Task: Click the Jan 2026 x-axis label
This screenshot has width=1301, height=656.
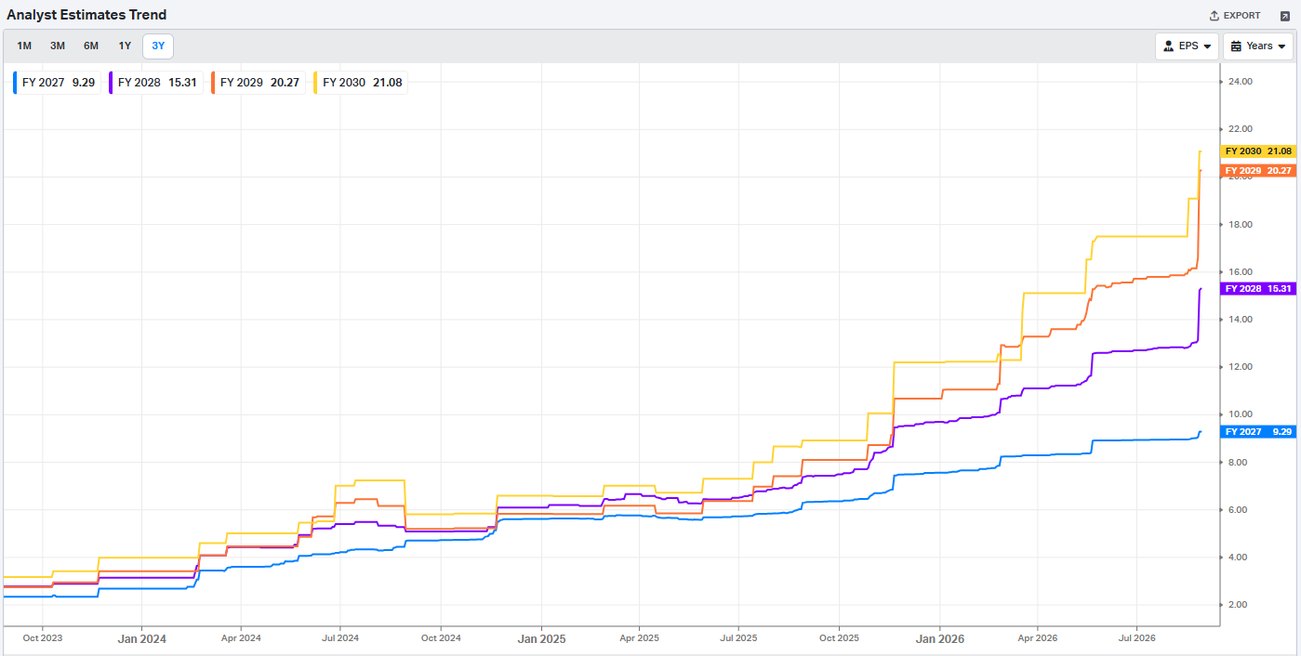Action: pyautogui.click(x=939, y=639)
